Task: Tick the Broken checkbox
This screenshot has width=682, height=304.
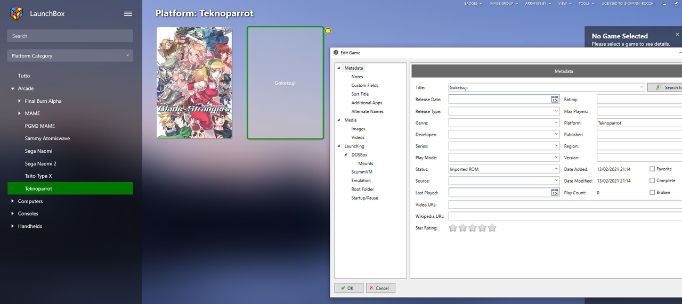Action: coord(652,192)
